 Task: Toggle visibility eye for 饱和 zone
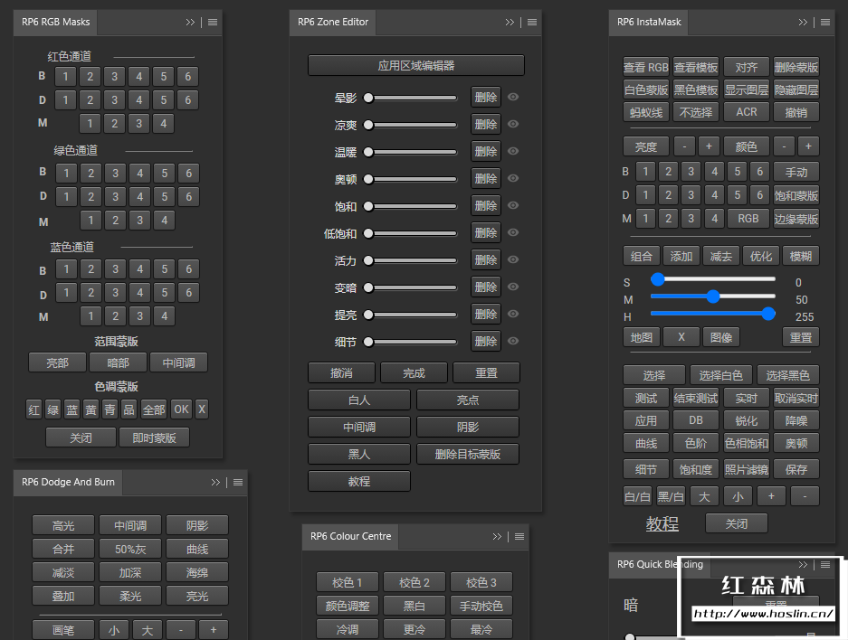(513, 206)
